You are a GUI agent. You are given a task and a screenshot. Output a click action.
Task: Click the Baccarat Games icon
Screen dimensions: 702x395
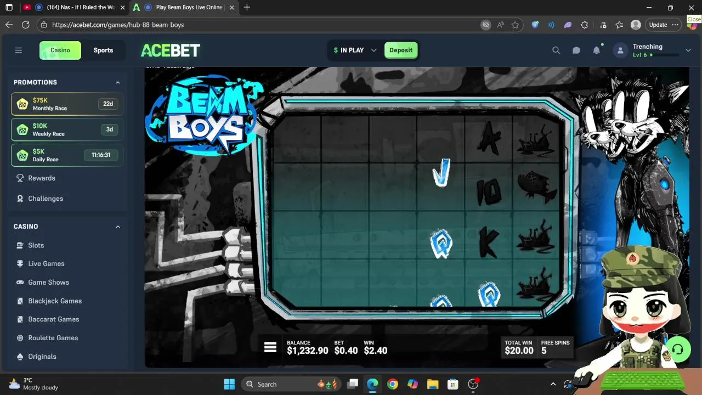tap(20, 319)
